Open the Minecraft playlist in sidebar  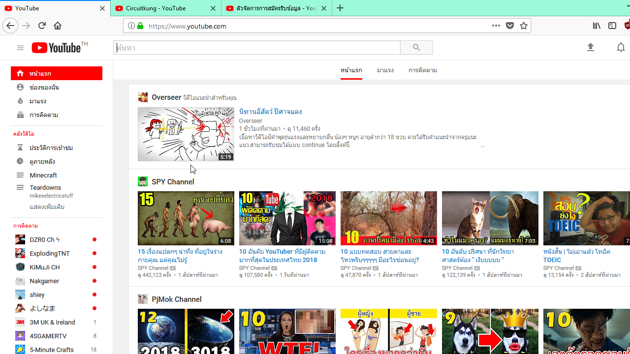coord(43,175)
